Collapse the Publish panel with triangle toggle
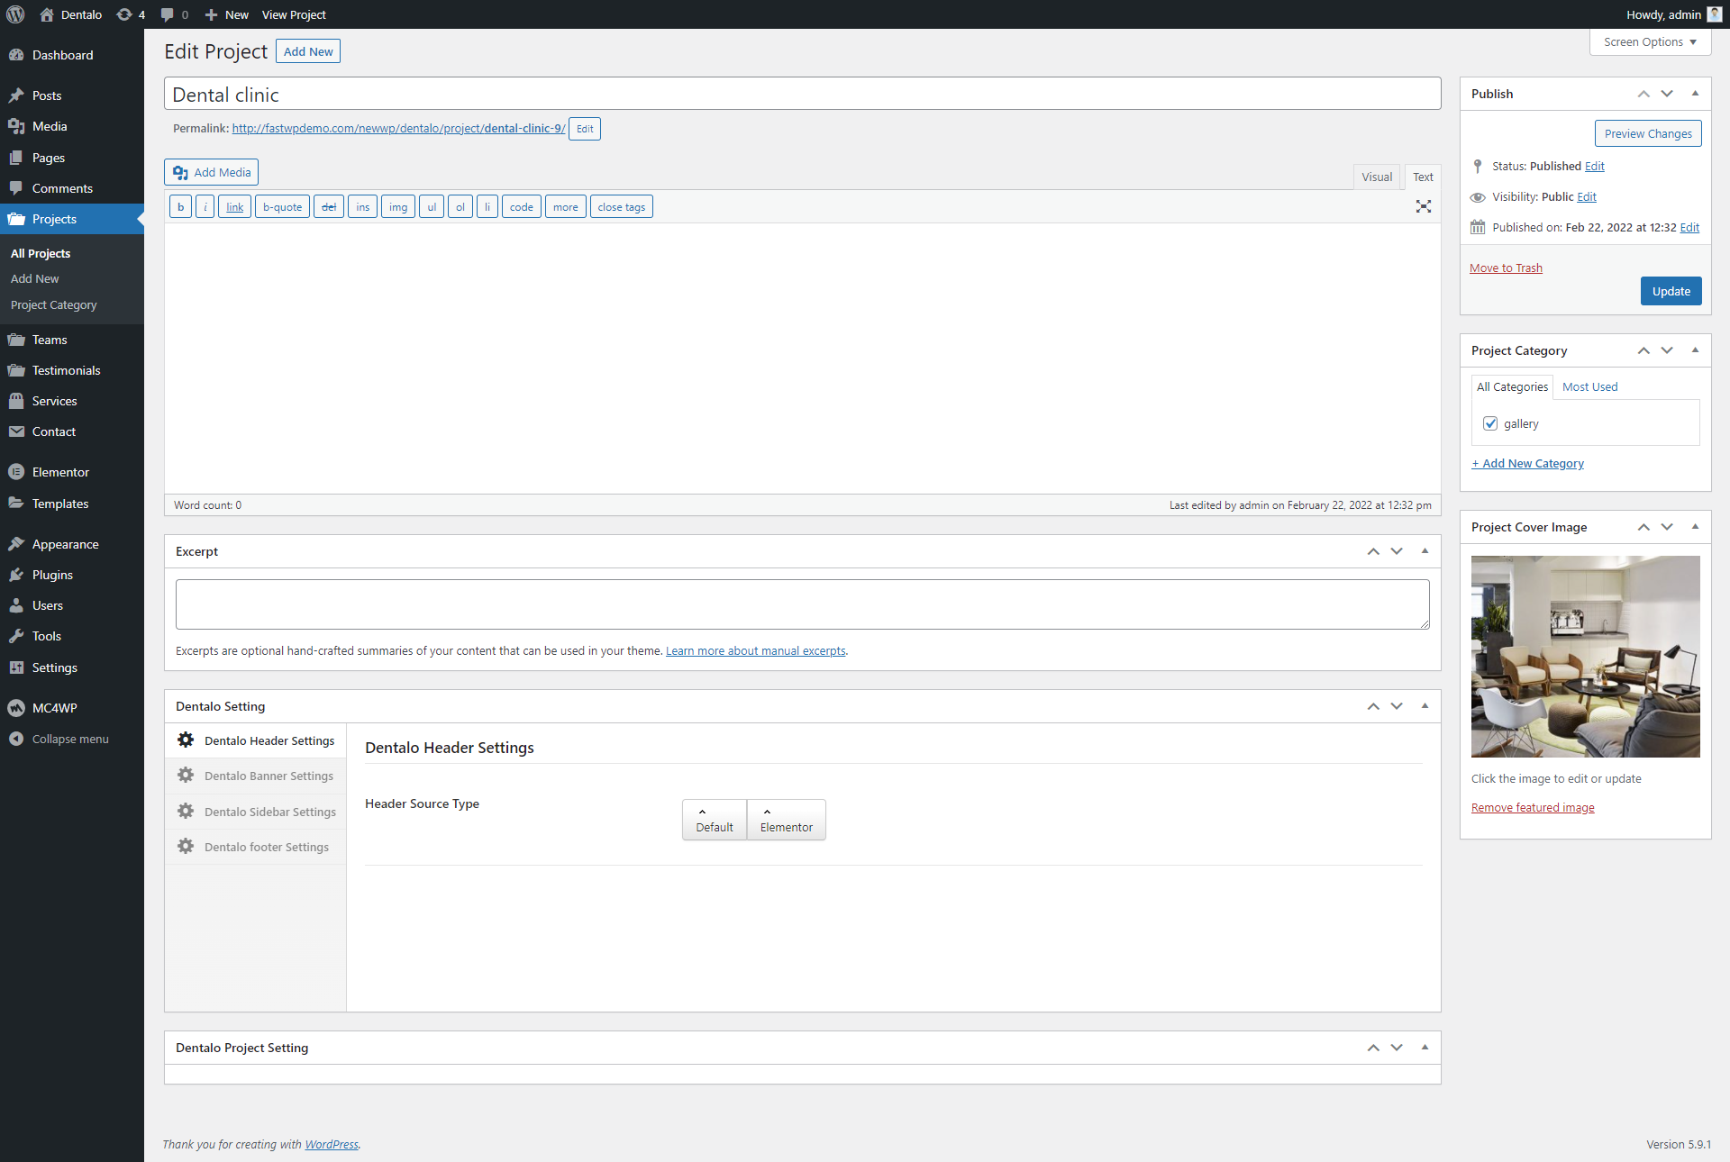The image size is (1730, 1162). click(x=1695, y=94)
